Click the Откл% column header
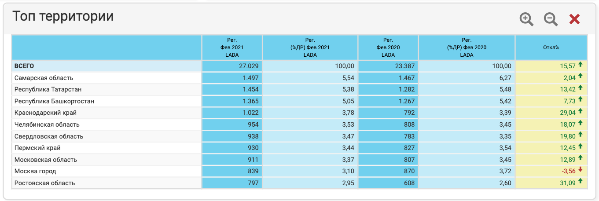The width and height of the screenshot is (599, 201). (551, 48)
